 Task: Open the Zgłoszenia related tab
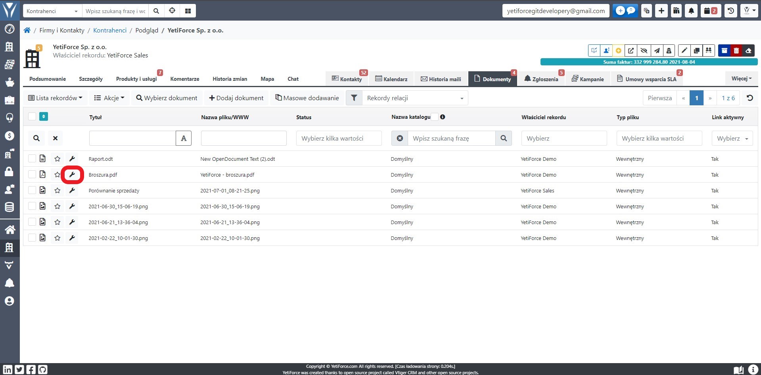(x=541, y=79)
